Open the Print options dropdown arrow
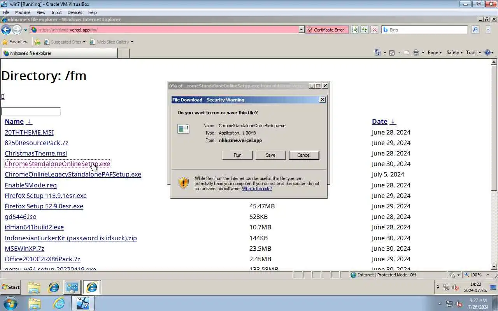This screenshot has width=498, height=311. 423,52
